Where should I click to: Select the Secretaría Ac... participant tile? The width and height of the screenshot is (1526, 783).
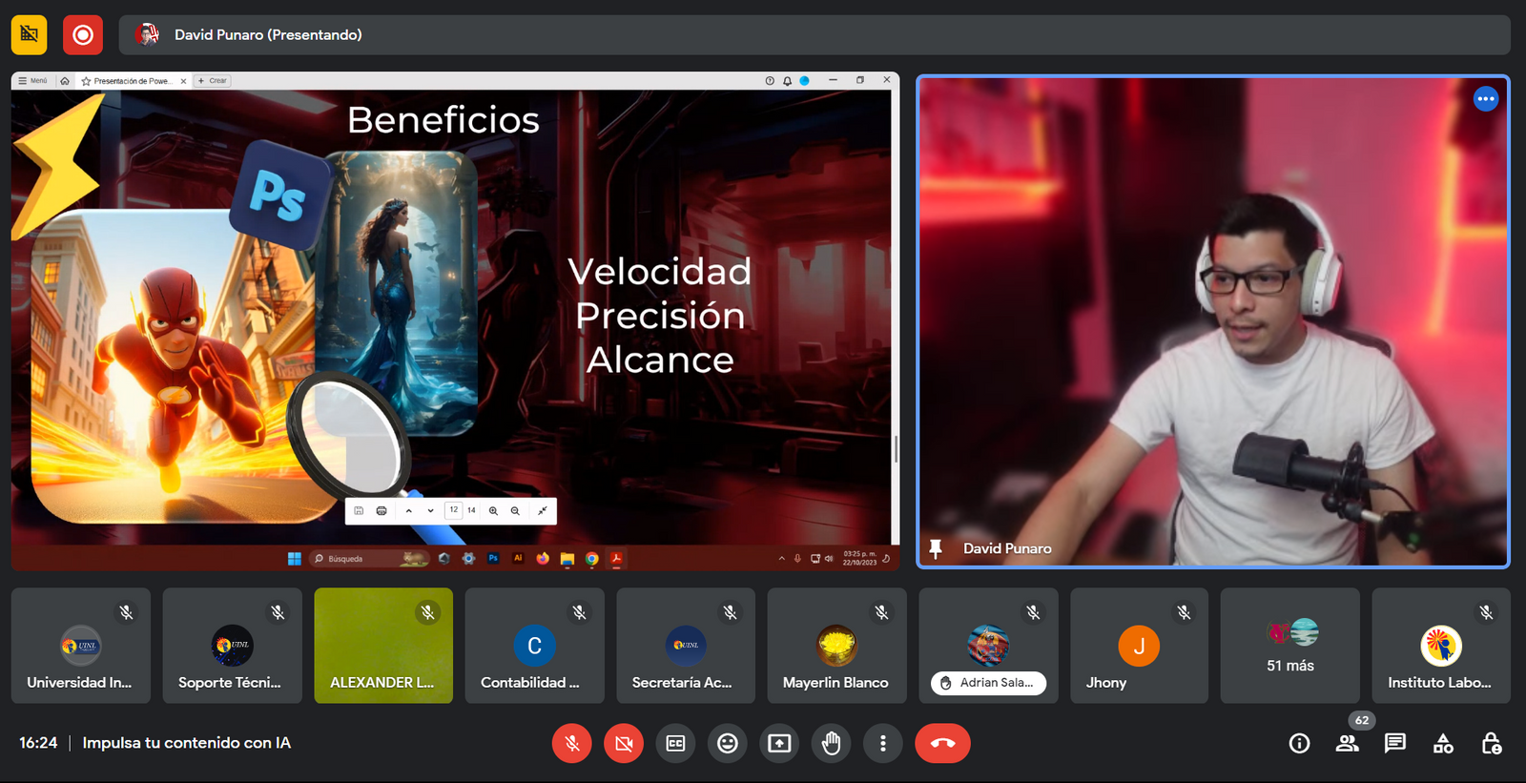point(686,646)
